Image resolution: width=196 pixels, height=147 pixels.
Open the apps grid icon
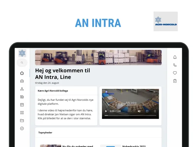pos(22,113)
